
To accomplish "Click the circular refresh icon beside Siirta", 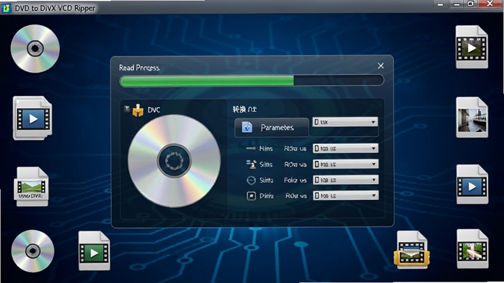I will click(251, 180).
